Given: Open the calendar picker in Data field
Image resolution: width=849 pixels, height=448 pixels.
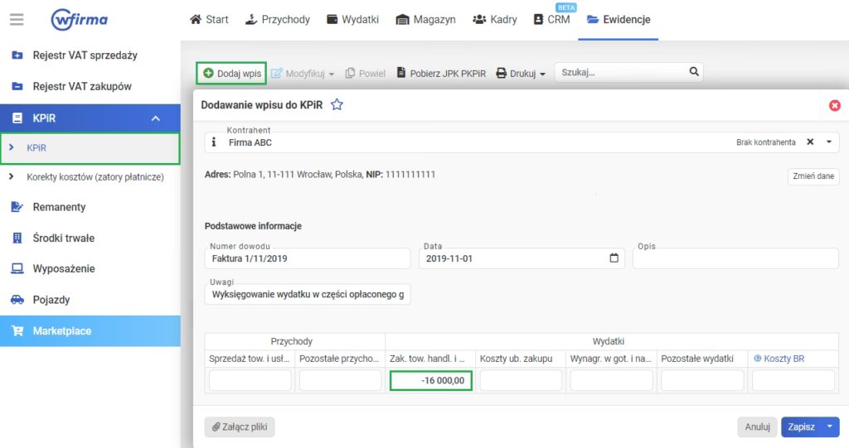Looking at the screenshot, I should pos(614,258).
